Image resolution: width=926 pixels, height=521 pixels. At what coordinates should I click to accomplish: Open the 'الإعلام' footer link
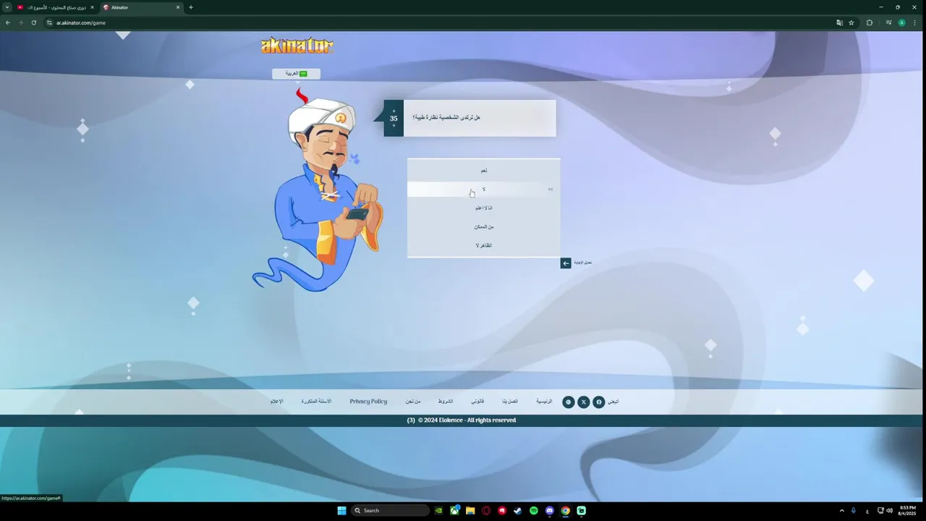276,402
